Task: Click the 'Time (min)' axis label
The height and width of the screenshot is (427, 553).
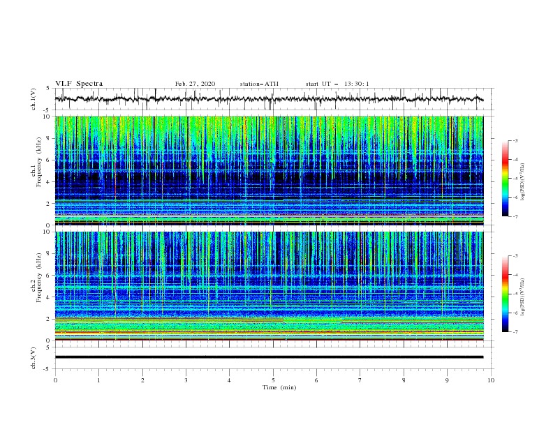Action: pyautogui.click(x=279, y=387)
